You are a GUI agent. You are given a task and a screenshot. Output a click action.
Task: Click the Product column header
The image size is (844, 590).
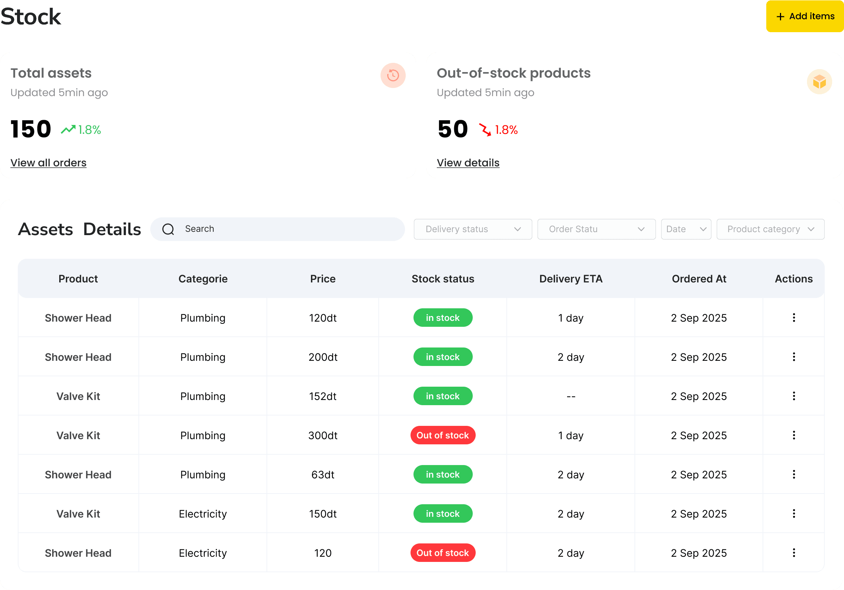(78, 279)
